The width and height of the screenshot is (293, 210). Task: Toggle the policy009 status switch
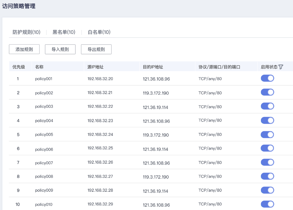click(267, 190)
